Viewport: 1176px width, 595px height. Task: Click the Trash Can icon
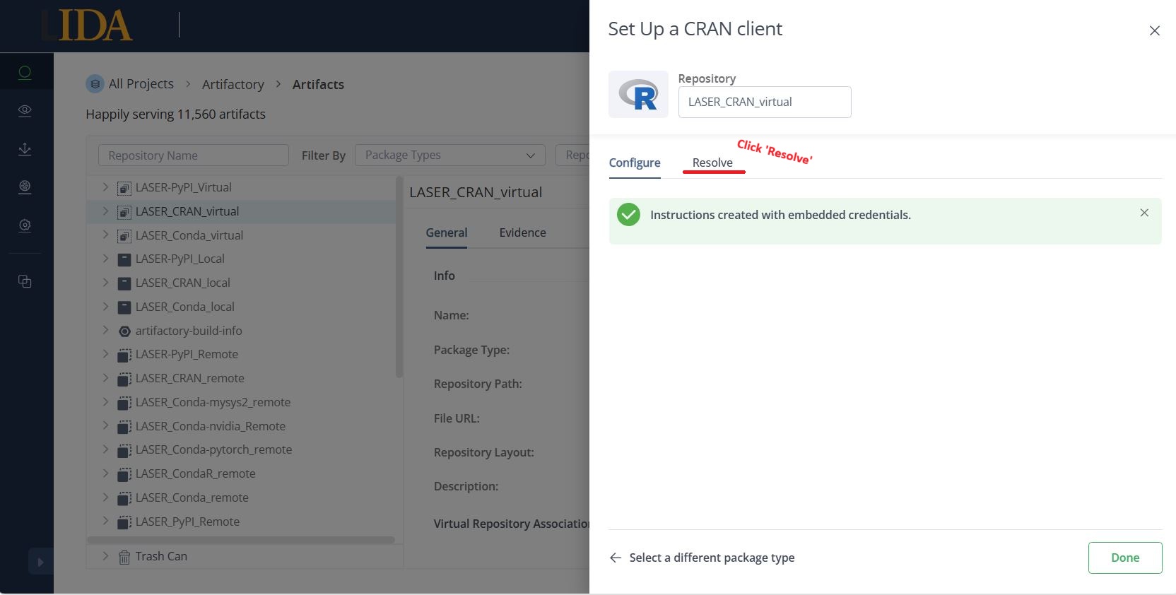124,557
